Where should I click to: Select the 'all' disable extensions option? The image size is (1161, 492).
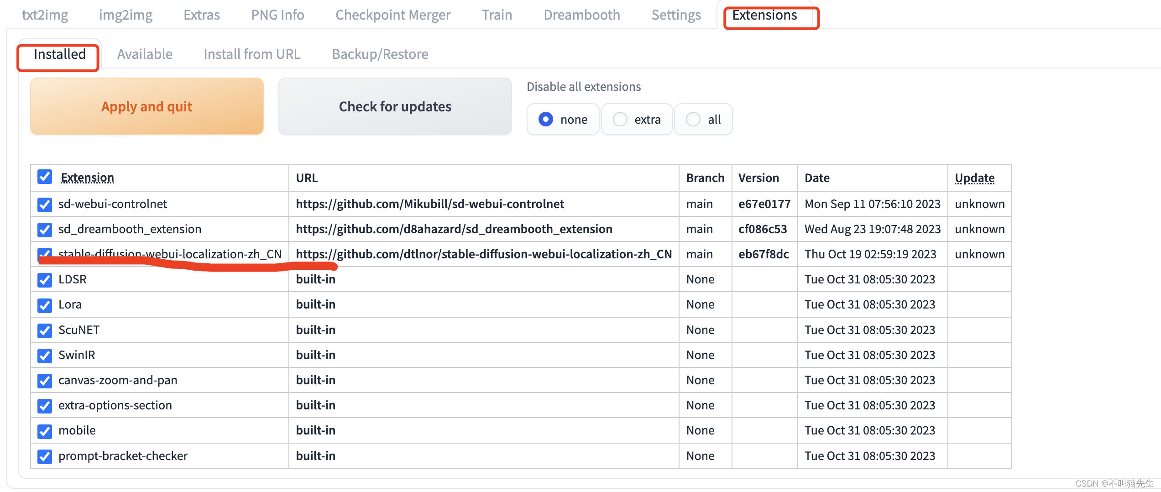[x=703, y=120]
